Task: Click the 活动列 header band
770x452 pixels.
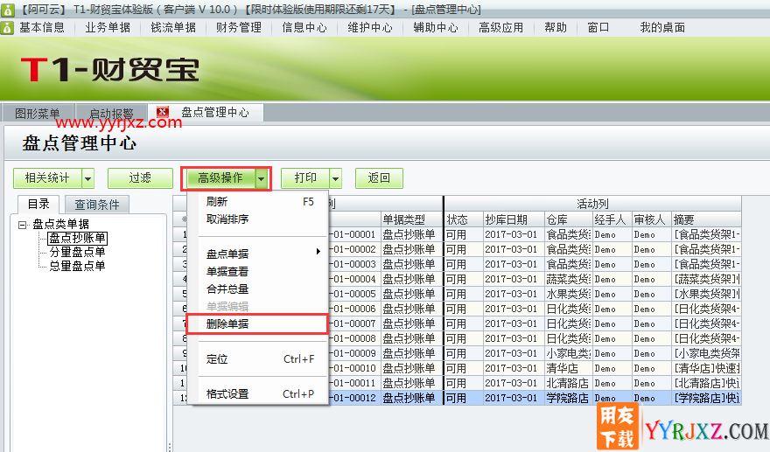Action: pos(592,204)
